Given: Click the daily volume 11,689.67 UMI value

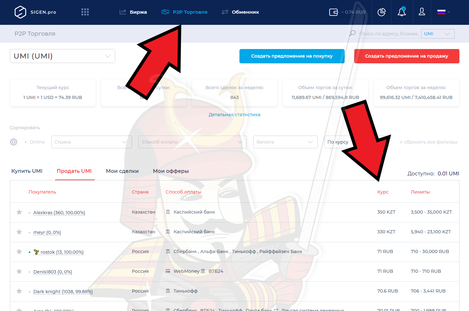Looking at the screenshot, I should point(325,97).
